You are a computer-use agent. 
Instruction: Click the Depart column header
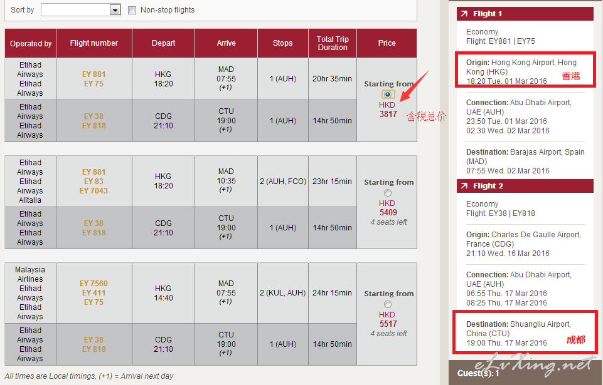tap(163, 43)
